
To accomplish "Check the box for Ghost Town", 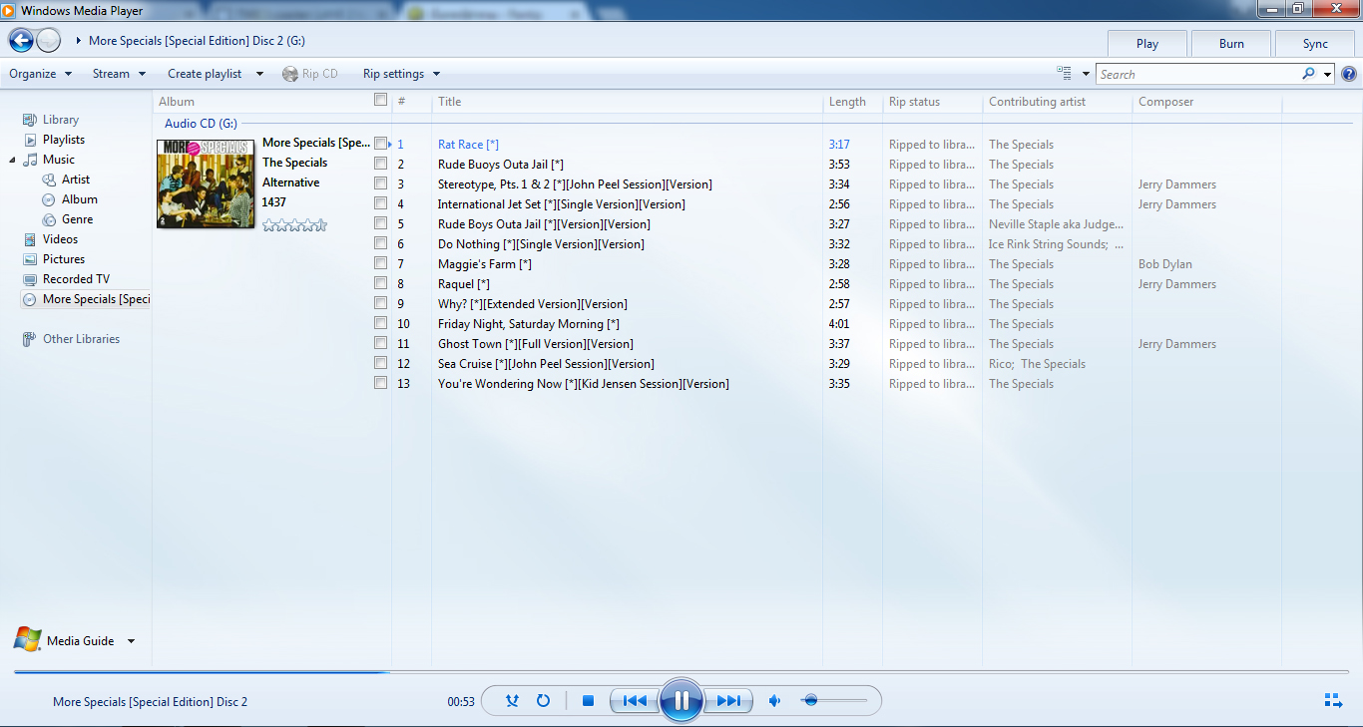I will (x=380, y=343).
